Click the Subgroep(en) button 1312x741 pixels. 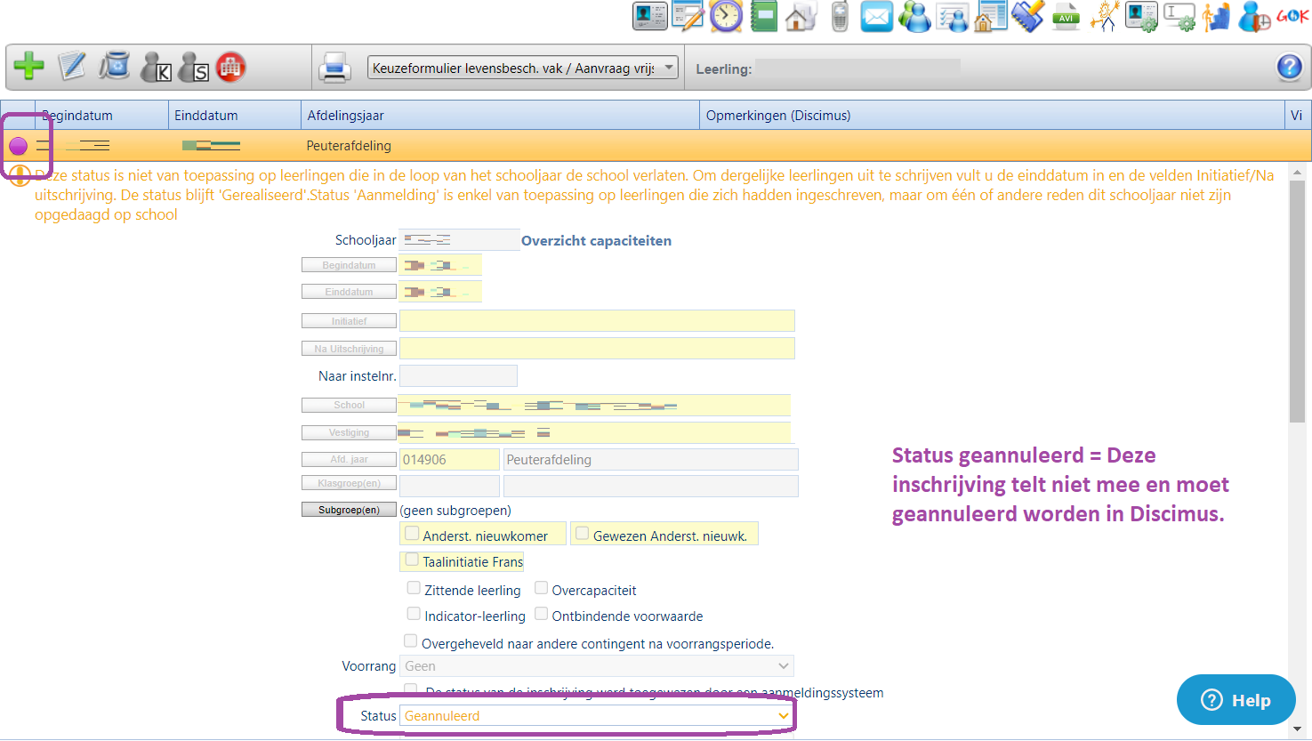click(349, 511)
